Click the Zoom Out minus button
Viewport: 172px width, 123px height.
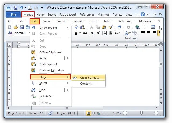(125, 113)
